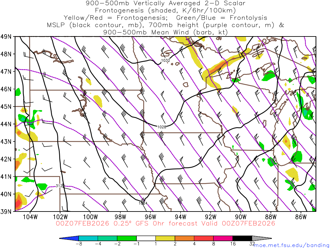The width and height of the screenshot is (331, 248).
Task: Click the 312 purple height contour label
Action: tap(59, 186)
